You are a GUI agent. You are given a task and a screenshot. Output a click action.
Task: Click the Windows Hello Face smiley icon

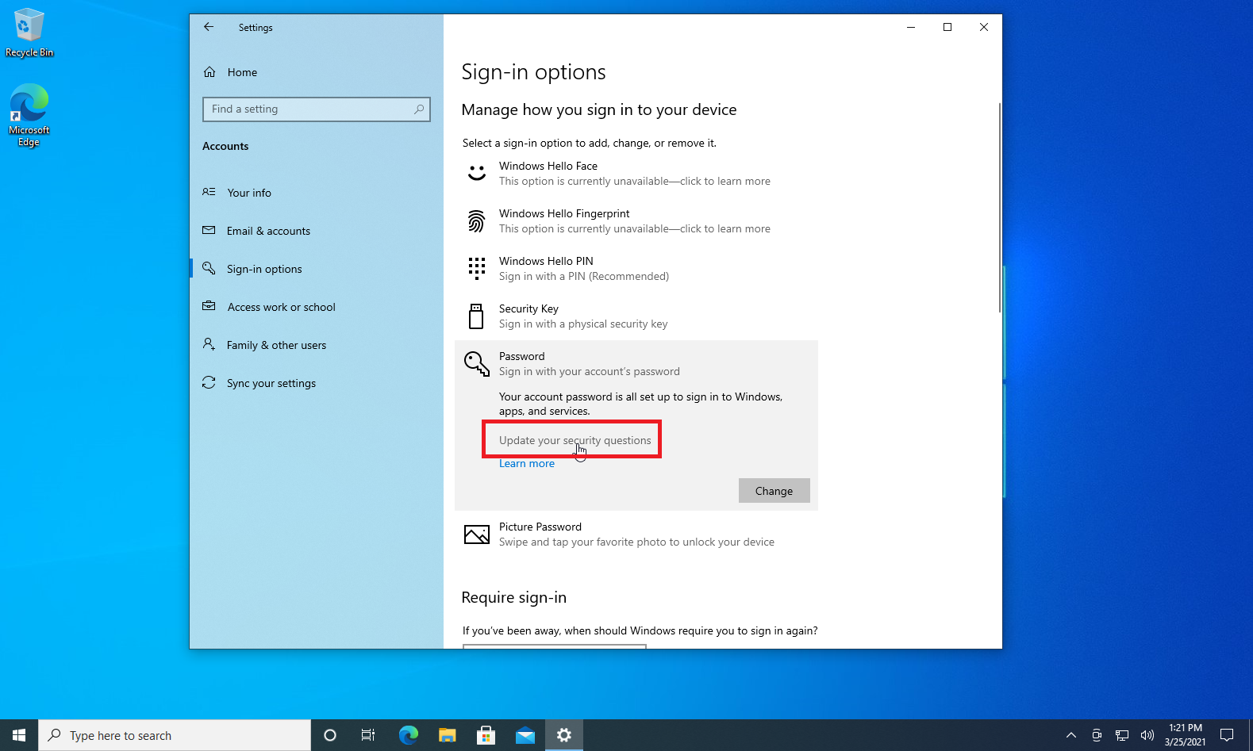tap(476, 173)
